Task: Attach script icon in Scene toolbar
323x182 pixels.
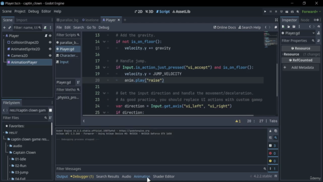Action: (x=45, y=27)
